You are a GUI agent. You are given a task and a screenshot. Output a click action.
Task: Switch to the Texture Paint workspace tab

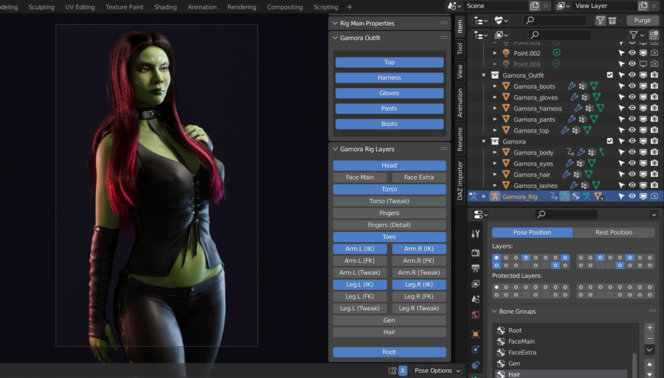pyautogui.click(x=124, y=7)
